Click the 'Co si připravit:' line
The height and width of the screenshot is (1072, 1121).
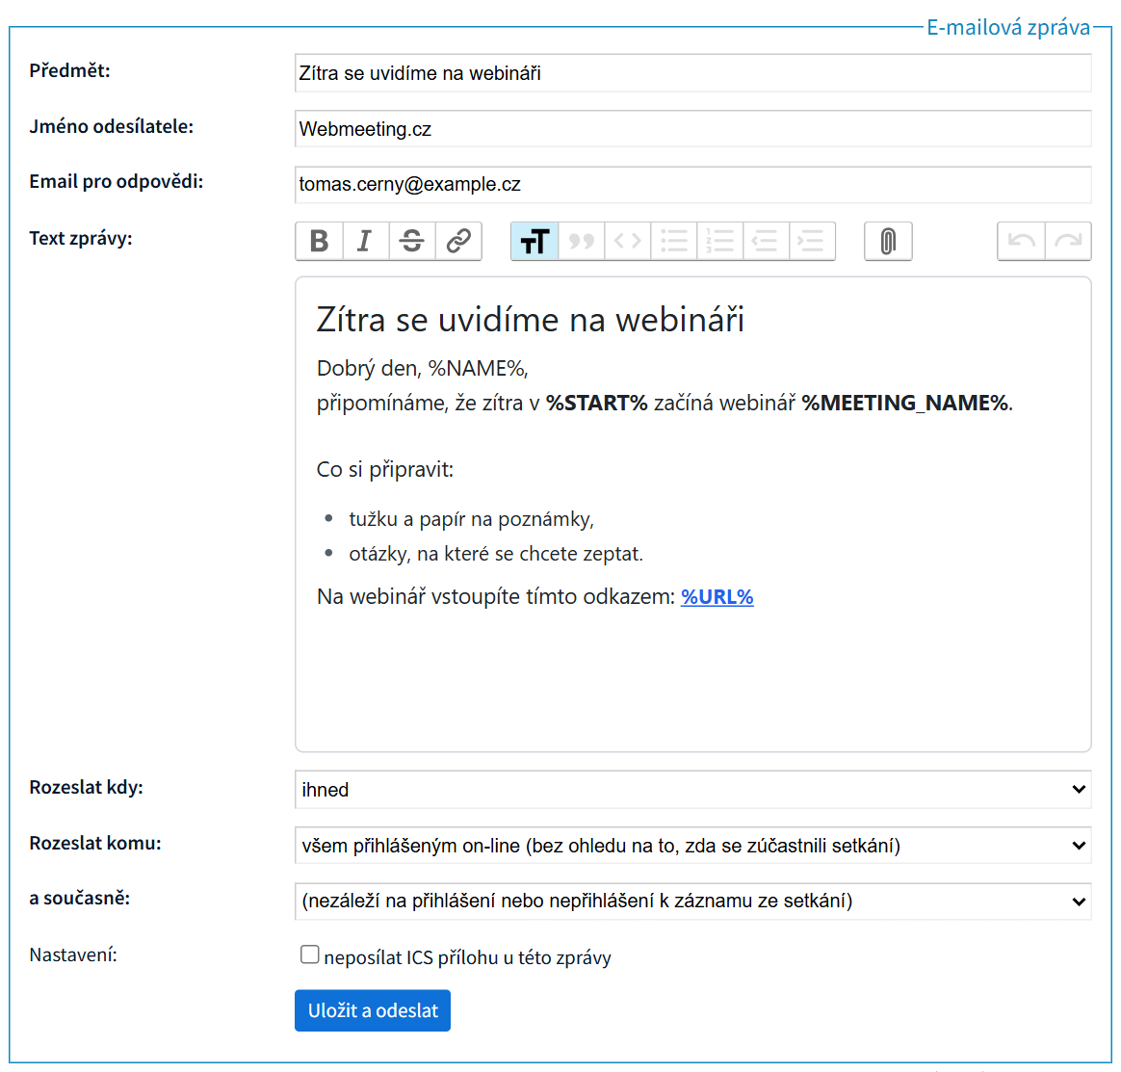click(x=385, y=470)
